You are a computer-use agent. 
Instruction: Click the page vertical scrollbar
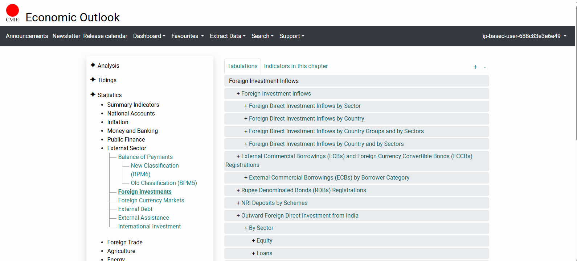pyautogui.click(x=576, y=72)
